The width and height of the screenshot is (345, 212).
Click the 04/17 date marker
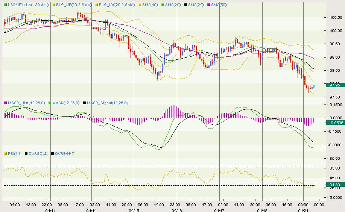[x=219, y=210]
